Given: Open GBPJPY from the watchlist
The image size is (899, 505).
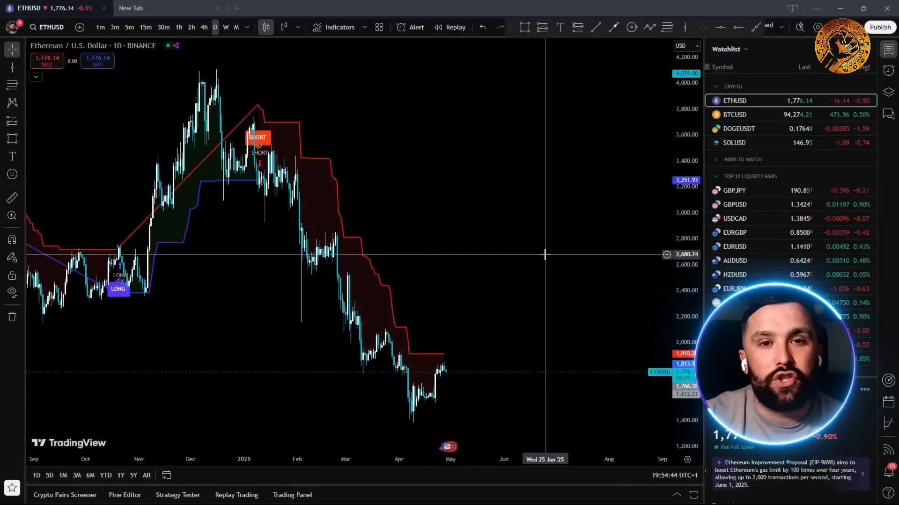Looking at the screenshot, I should pyautogui.click(x=791, y=190).
